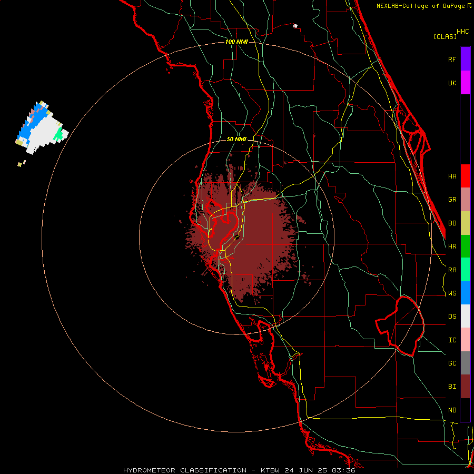
Task: Click the DS legend label
Action: pyautogui.click(x=452, y=317)
